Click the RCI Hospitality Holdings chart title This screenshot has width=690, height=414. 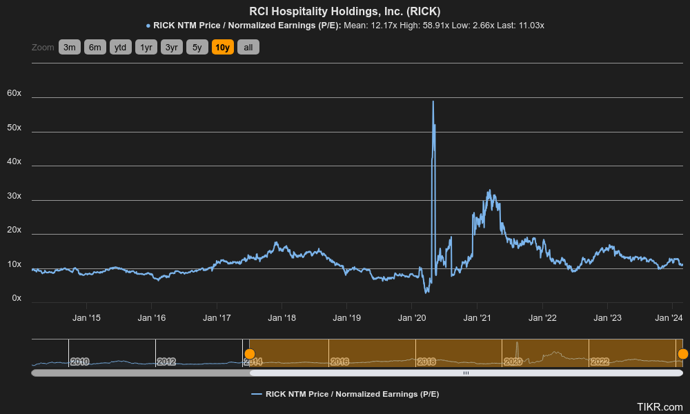[345, 12]
